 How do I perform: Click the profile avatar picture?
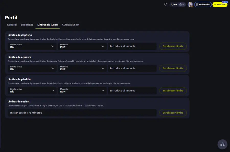click(x=190, y=4)
